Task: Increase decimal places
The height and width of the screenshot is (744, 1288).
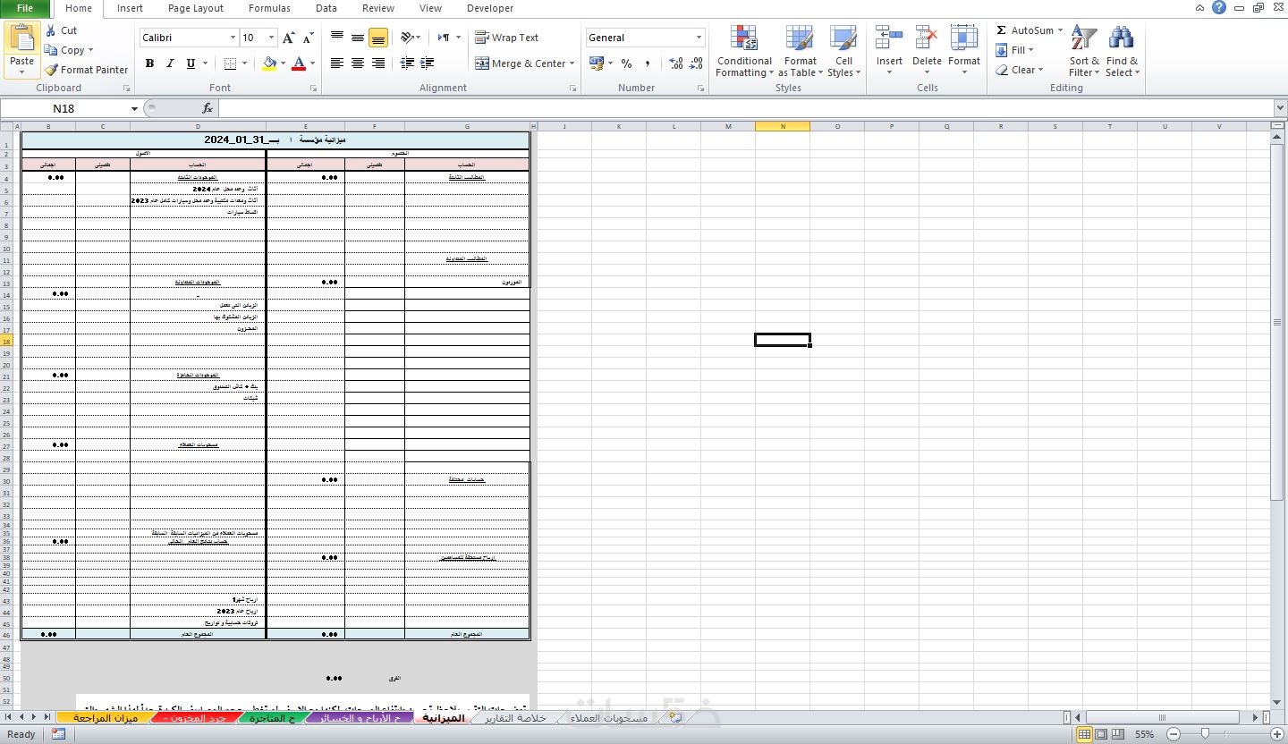Action: coord(676,63)
